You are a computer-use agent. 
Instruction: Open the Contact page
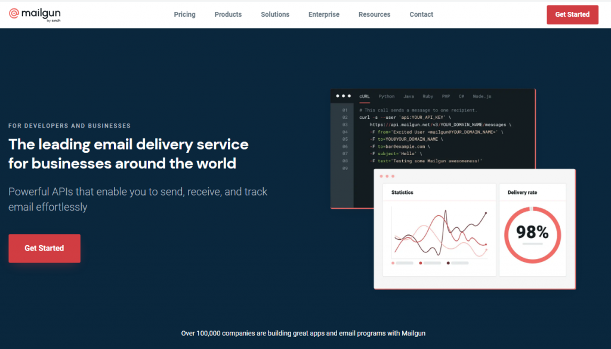421,14
